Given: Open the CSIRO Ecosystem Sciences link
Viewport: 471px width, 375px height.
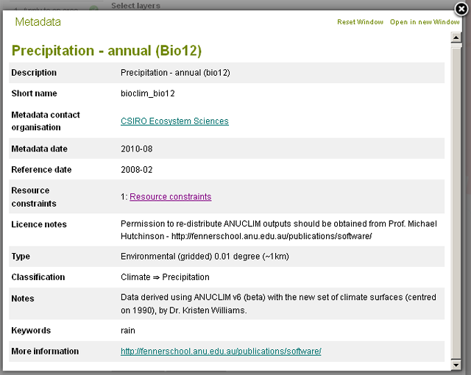Looking at the screenshot, I should (174, 121).
